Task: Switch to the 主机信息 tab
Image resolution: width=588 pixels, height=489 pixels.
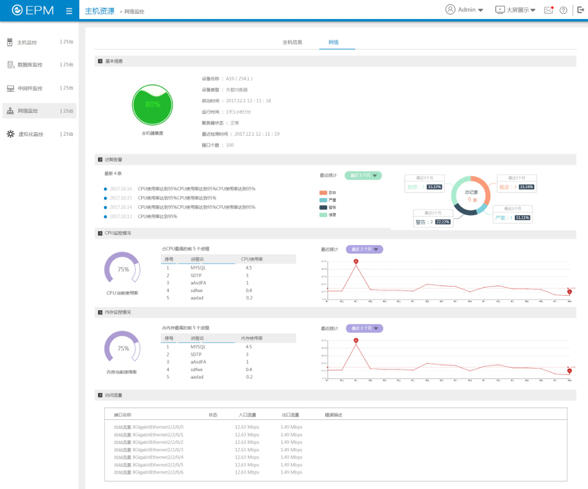Action: point(292,42)
